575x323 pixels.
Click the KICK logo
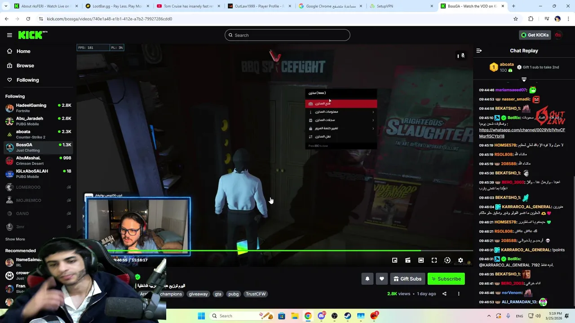coord(33,35)
